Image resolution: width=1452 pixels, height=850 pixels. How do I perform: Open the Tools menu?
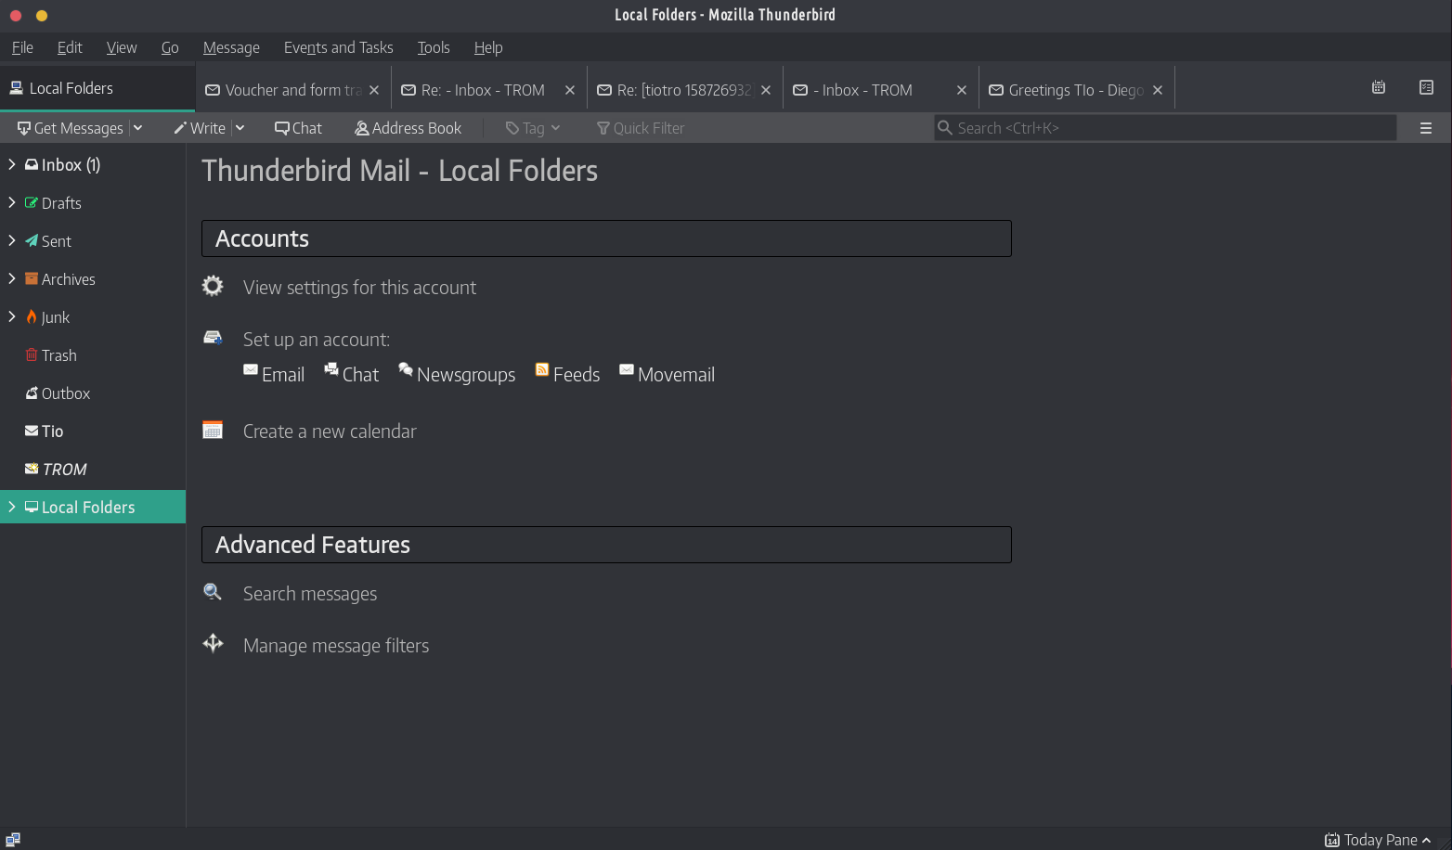(x=434, y=47)
